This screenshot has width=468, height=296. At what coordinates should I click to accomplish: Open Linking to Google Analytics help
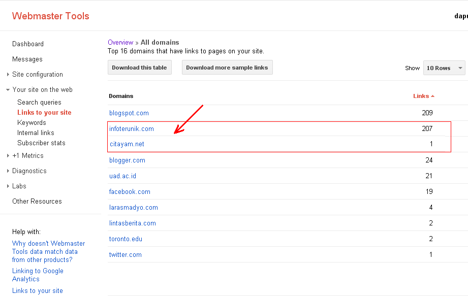click(38, 275)
